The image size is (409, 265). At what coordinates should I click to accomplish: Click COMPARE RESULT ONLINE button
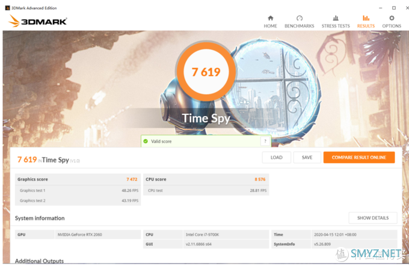359,157
